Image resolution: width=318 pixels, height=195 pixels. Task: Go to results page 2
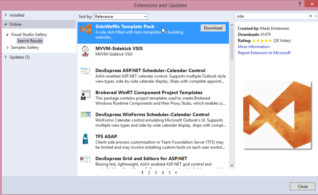click(x=149, y=172)
